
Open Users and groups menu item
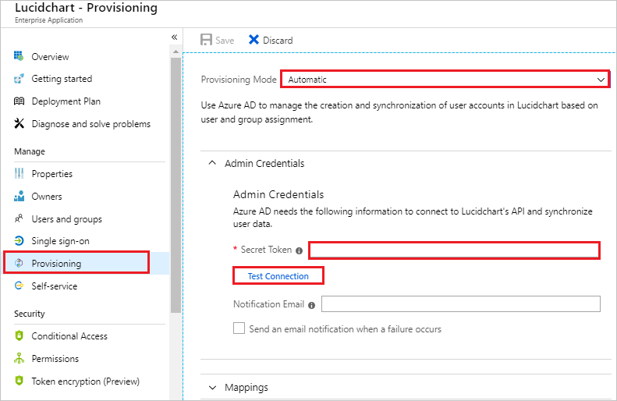coord(66,218)
